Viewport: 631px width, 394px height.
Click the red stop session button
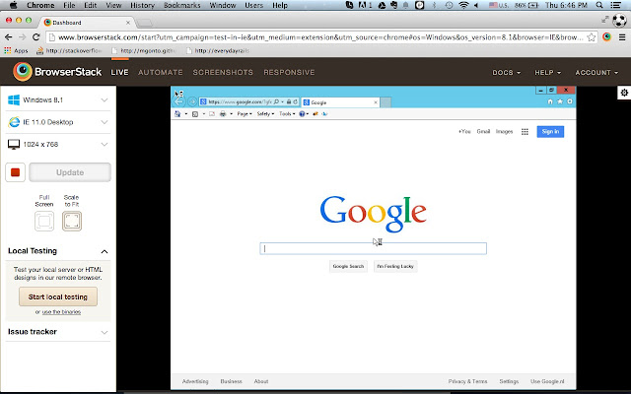[16, 172]
